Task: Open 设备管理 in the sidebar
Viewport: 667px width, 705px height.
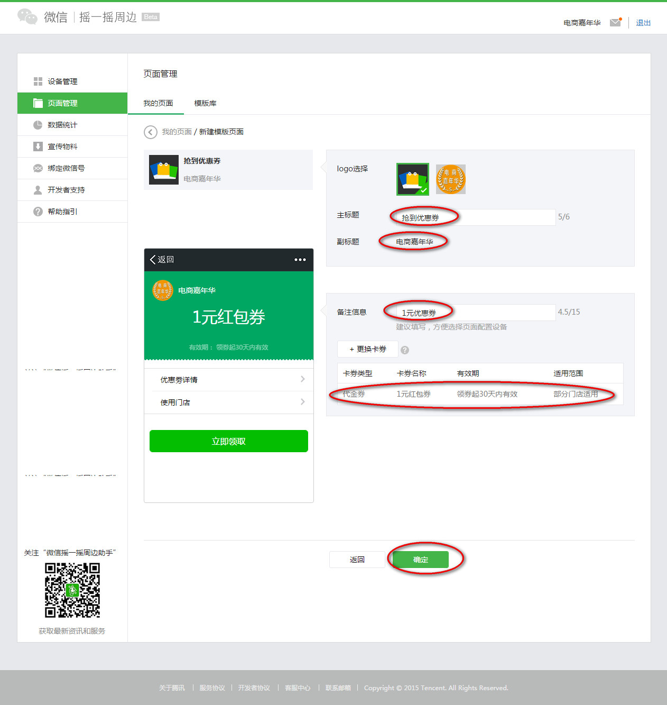Action: click(x=72, y=81)
